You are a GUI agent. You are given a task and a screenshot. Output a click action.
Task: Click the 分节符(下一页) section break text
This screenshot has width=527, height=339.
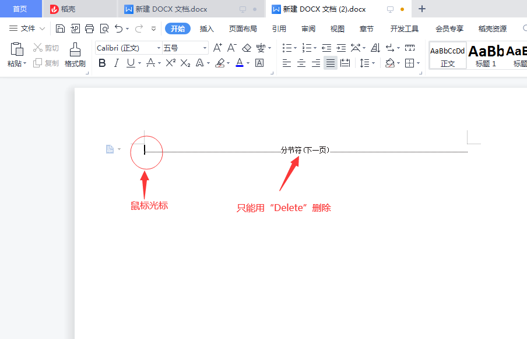pos(305,150)
